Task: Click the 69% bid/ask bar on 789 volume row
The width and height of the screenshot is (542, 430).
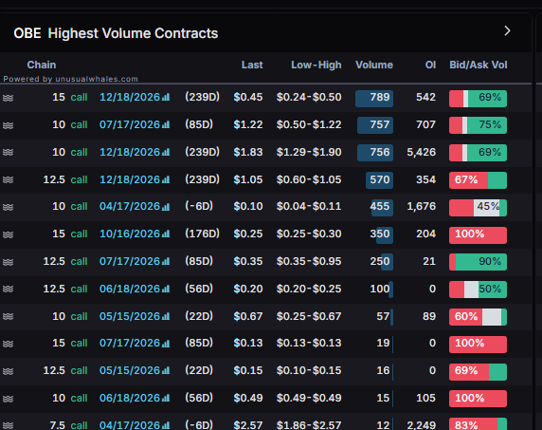Action: click(x=479, y=99)
